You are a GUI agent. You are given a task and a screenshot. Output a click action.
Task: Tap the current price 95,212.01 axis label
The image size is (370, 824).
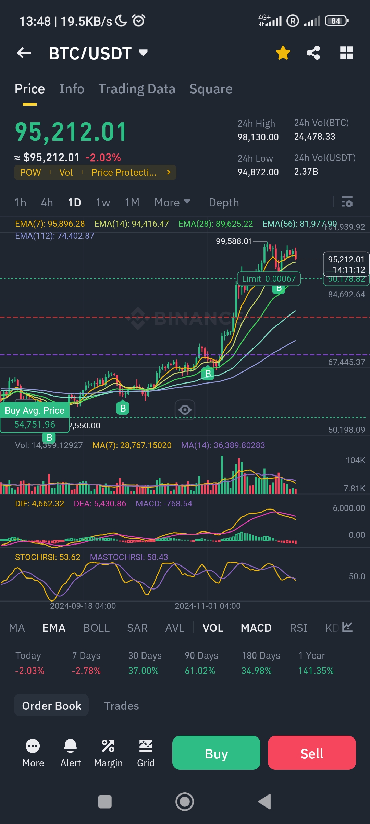(346, 264)
